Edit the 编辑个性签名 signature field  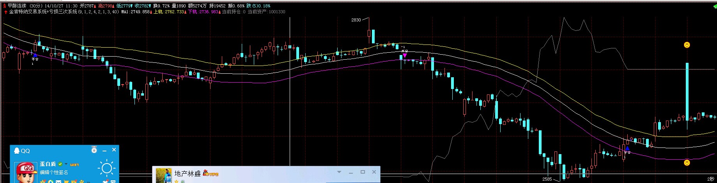(54, 172)
